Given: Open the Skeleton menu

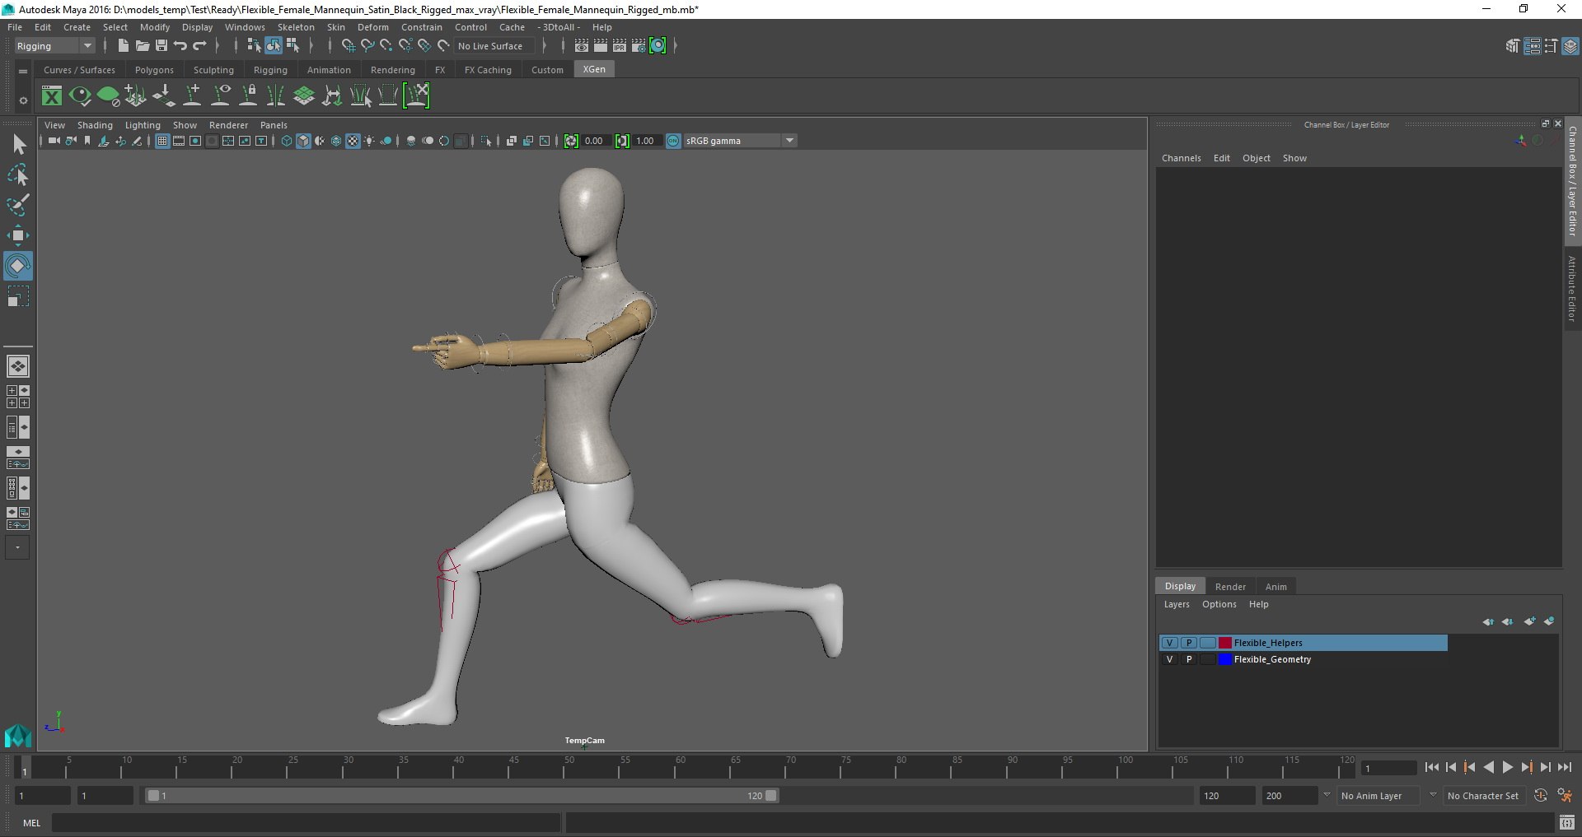Looking at the screenshot, I should click(x=296, y=27).
